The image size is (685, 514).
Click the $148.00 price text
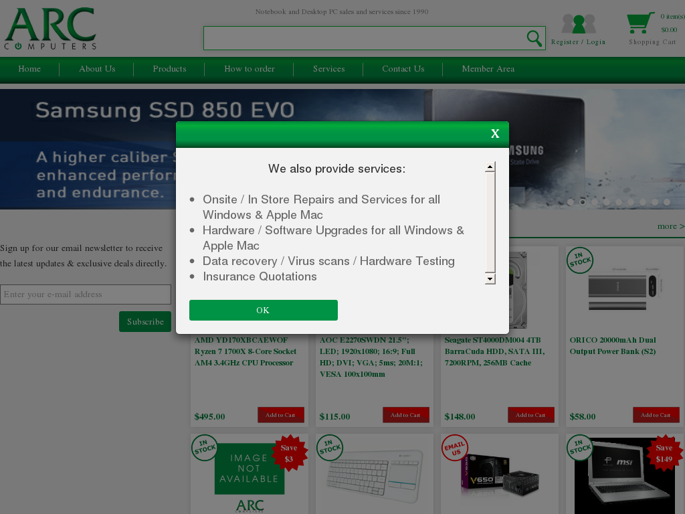click(460, 416)
